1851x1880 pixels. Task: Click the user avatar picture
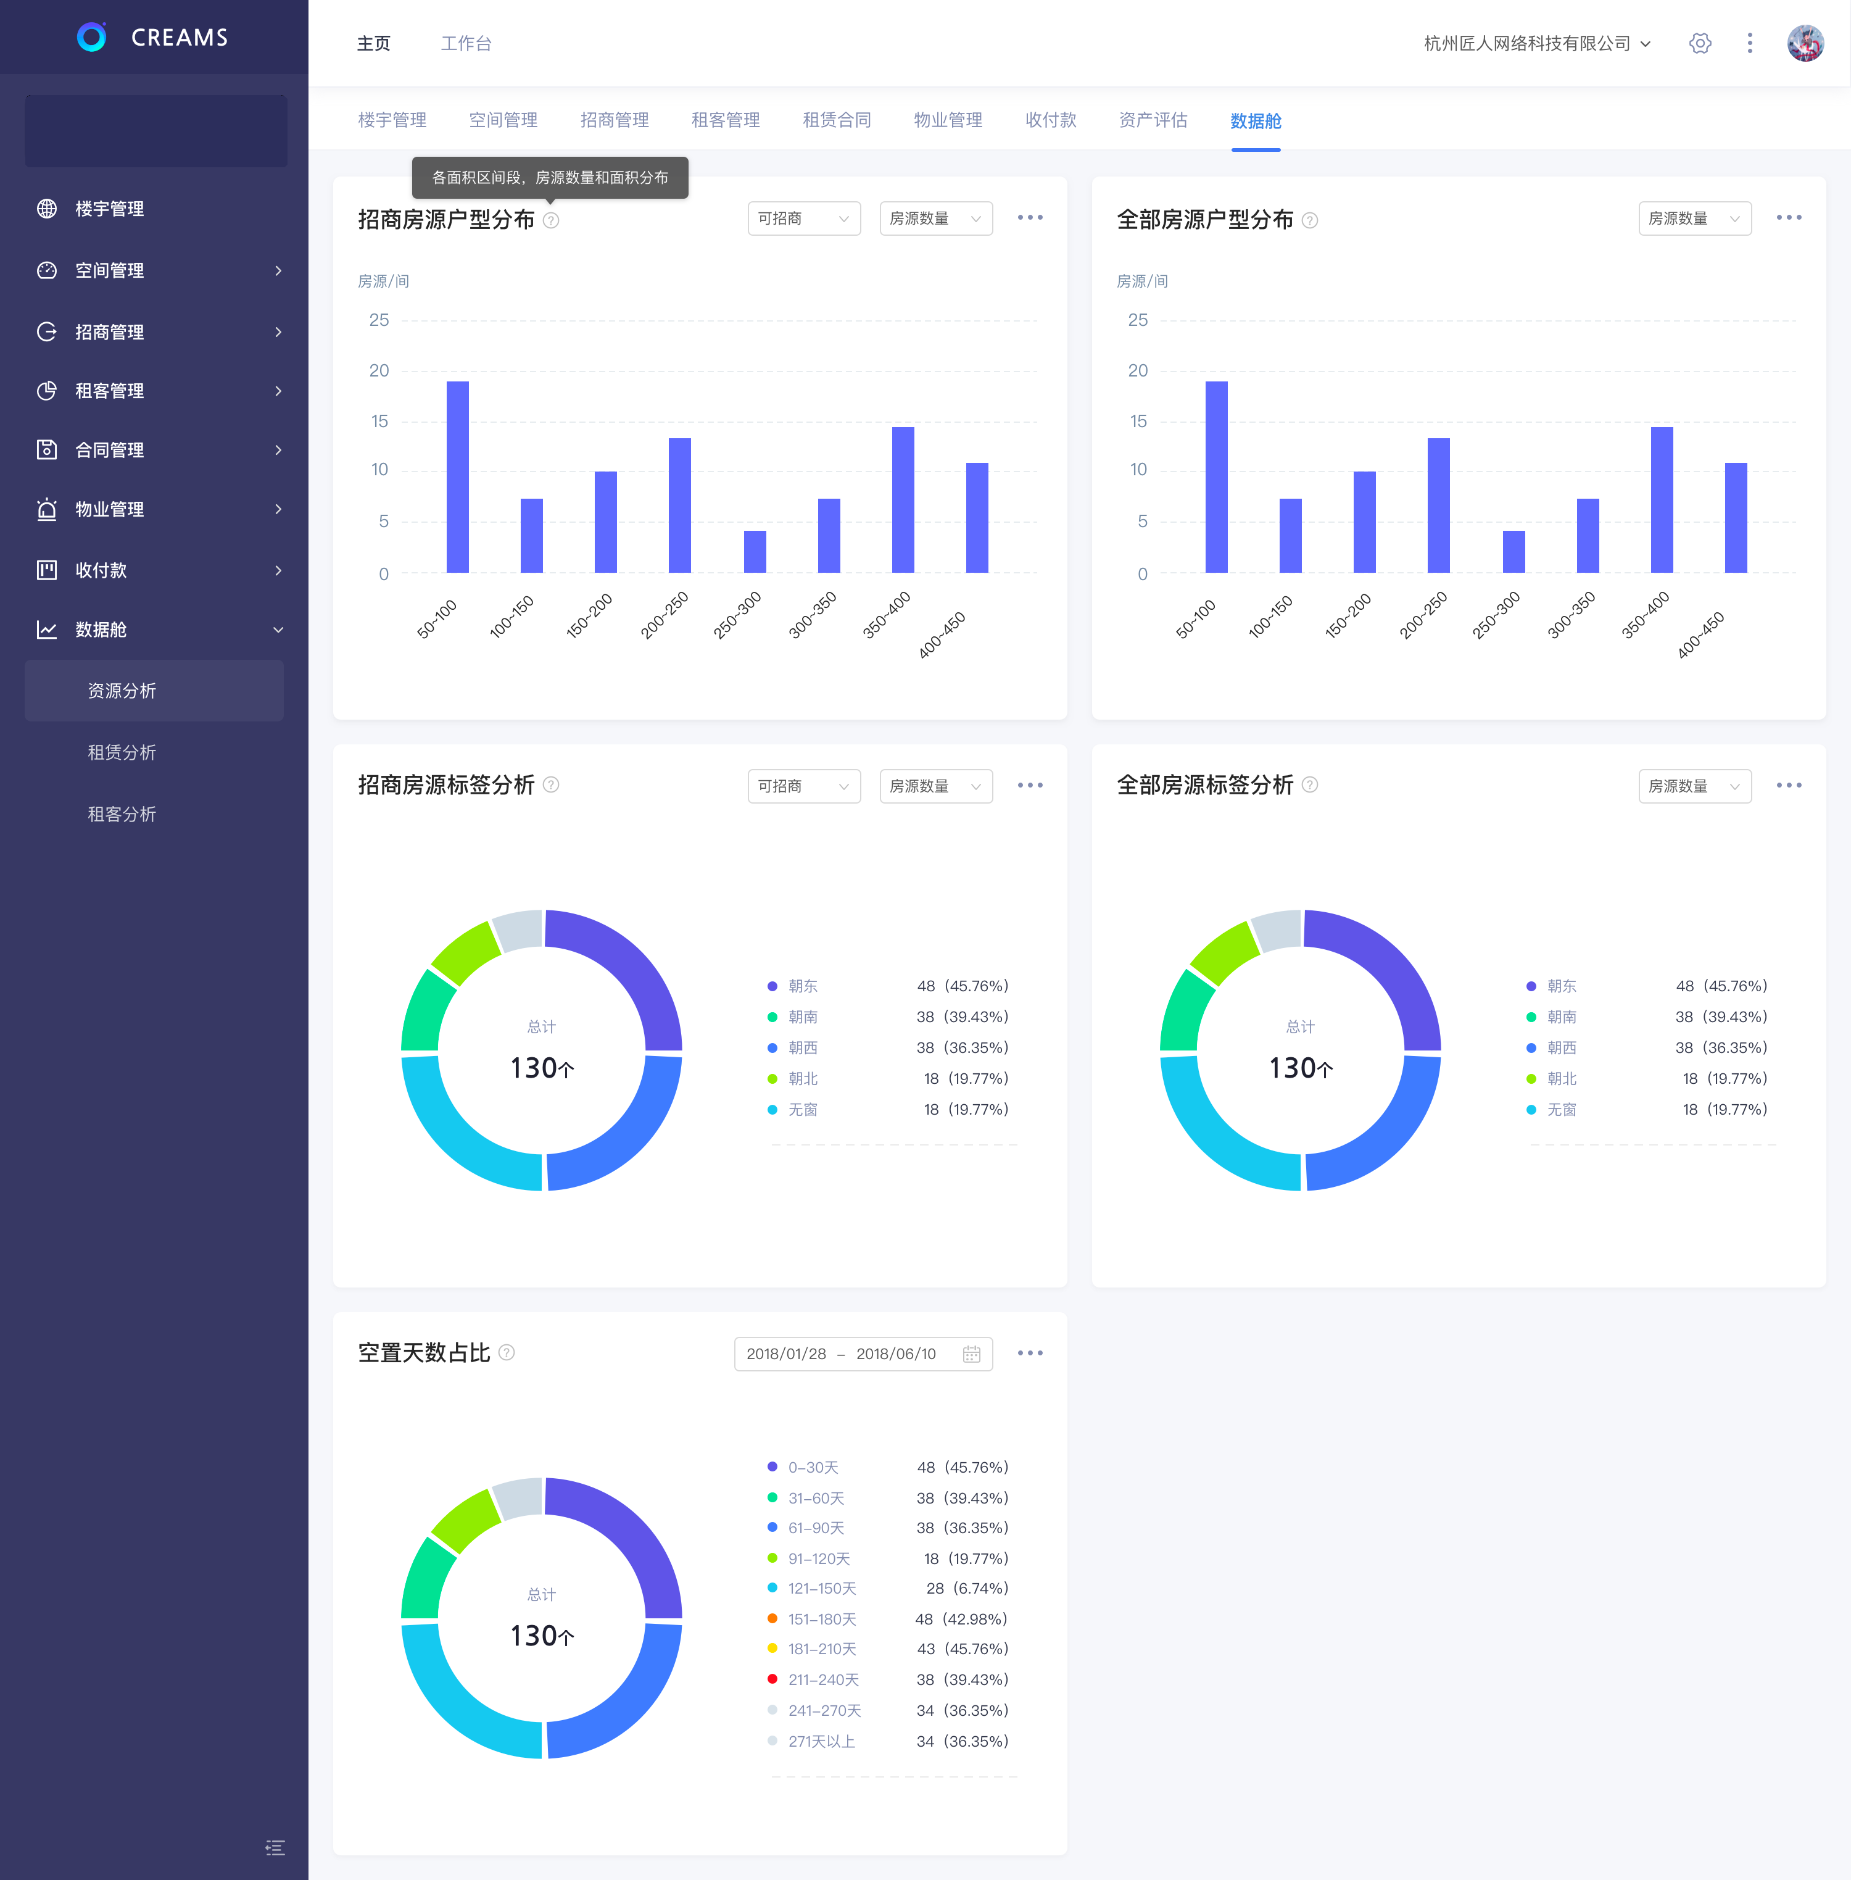1804,44
